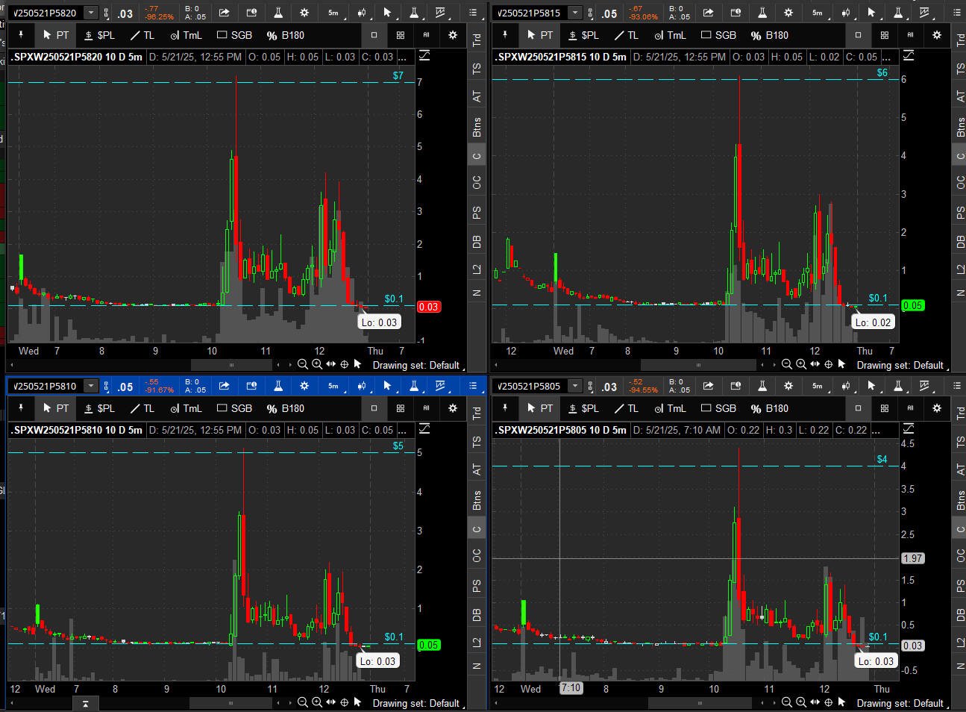Click zoom out magnifier under the P5820 chart
Screen dimensions: 966x712
tap(302, 364)
